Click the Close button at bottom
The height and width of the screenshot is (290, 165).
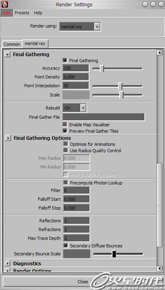(83, 282)
